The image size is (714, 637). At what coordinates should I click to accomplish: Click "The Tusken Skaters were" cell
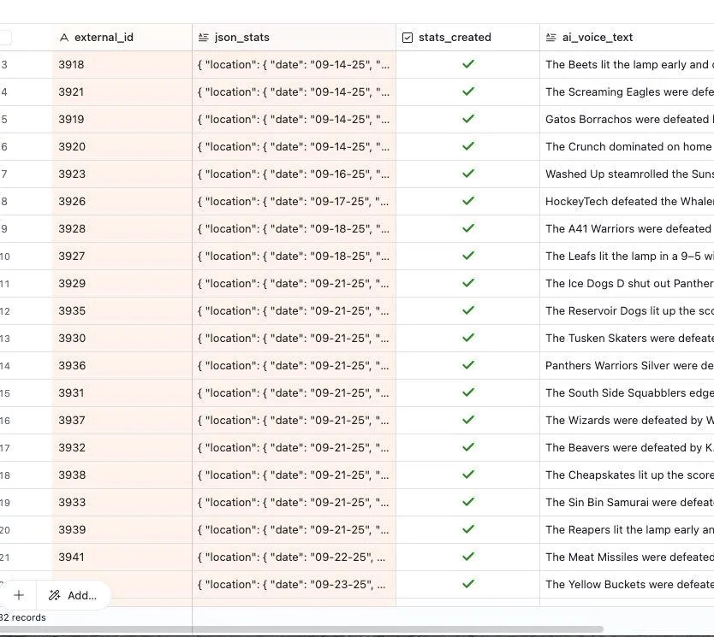(x=627, y=339)
